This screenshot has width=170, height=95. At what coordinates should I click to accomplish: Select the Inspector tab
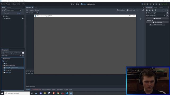pyautogui.click(x=149, y=7)
